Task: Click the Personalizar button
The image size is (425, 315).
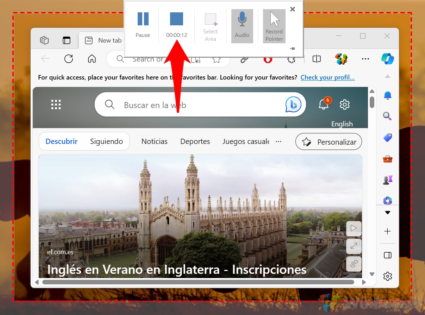Action: 329,142
